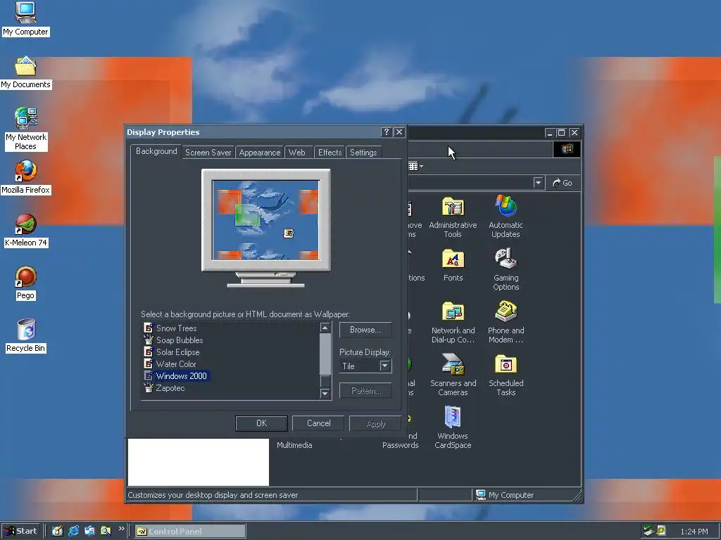Open the Start menu
The width and height of the screenshot is (721, 540).
coord(21,531)
